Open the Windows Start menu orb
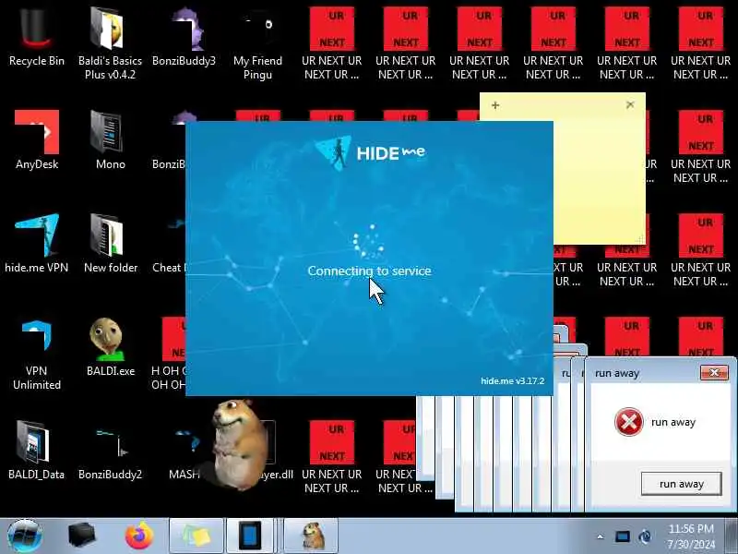This screenshot has width=738, height=554. pyautogui.click(x=25, y=536)
